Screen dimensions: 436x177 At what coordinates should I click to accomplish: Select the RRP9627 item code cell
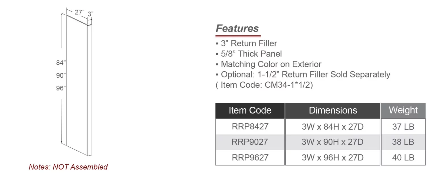[x=250, y=157]
